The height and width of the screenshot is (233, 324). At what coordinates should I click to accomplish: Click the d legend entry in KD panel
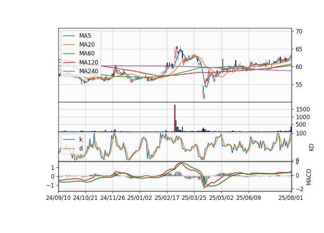coord(73,148)
